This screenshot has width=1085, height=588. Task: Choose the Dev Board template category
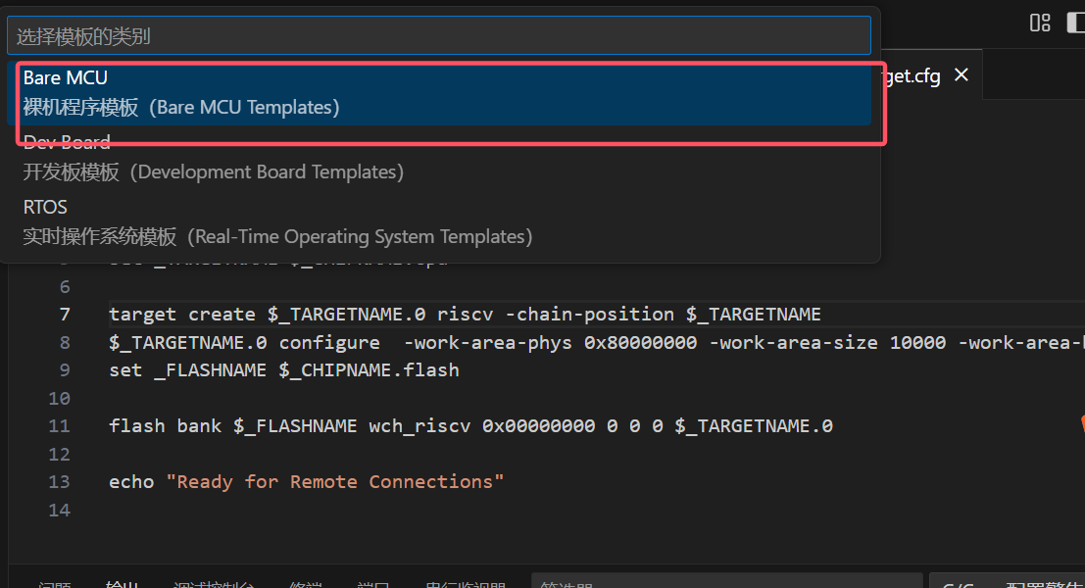[441, 157]
